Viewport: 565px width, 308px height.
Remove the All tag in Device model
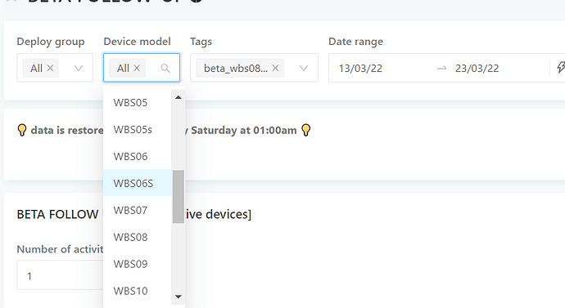(137, 68)
